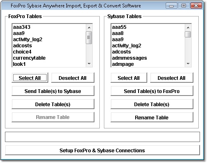Select look1 in FoxPro list
The width and height of the screenshot is (207, 163).
[x=49, y=64]
